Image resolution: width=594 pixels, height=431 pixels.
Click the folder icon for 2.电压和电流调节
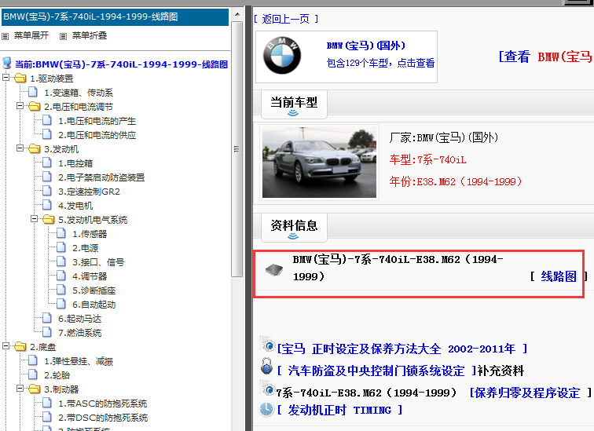tap(34, 106)
